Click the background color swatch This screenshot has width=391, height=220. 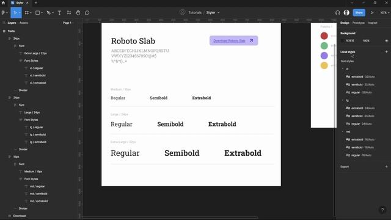(342, 41)
